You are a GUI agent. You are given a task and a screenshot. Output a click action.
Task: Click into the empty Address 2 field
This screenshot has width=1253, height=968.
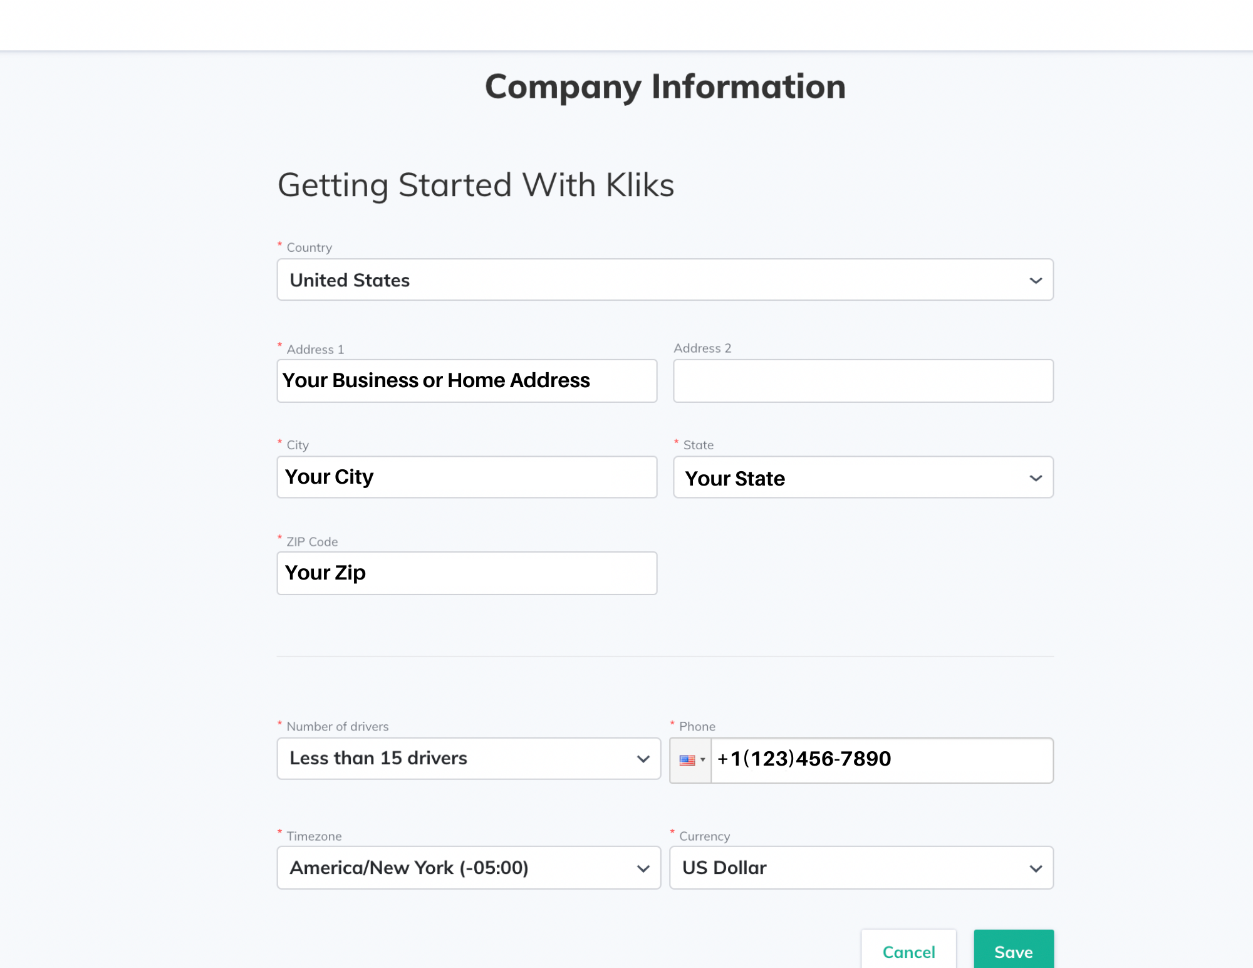tap(863, 381)
